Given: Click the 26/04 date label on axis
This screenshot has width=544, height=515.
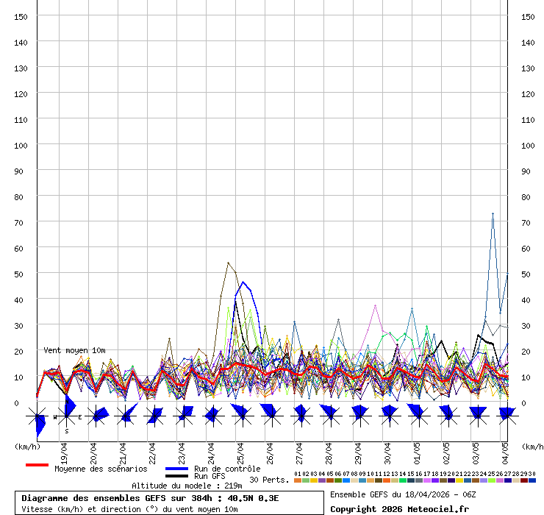Looking at the screenshot, I should coord(269,450).
